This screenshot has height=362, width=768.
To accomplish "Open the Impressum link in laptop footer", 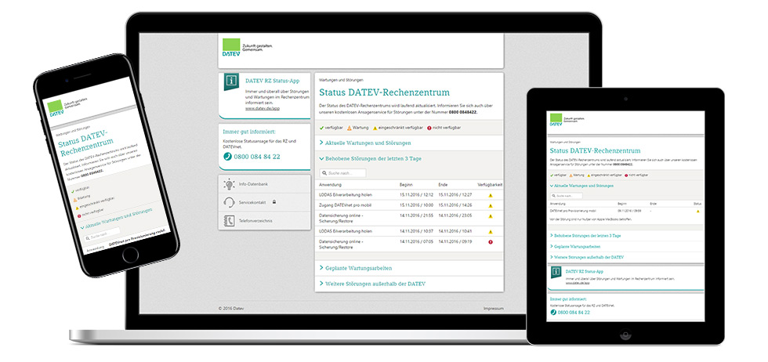I will pyautogui.click(x=493, y=309).
